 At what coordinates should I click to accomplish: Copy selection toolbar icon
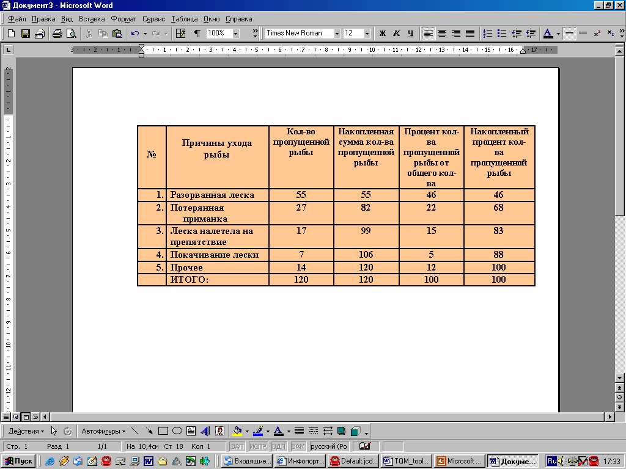(x=103, y=34)
